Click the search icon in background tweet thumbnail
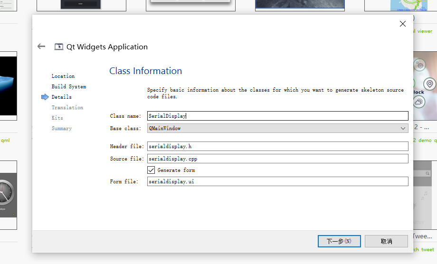Image resolution: width=437 pixels, height=264 pixels. coord(427,173)
